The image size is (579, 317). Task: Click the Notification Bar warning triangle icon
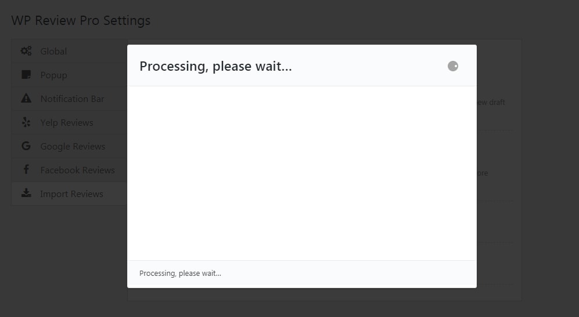tap(26, 99)
